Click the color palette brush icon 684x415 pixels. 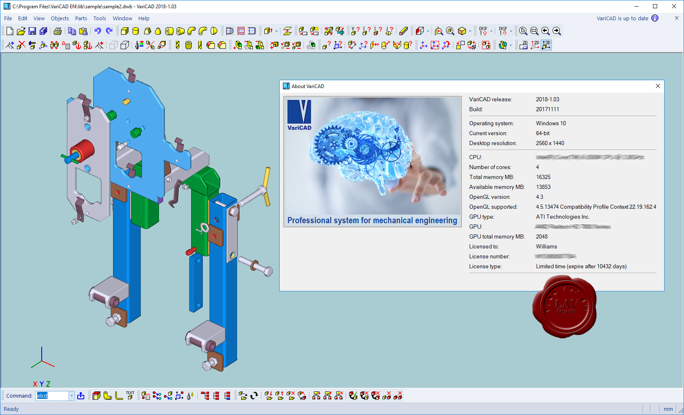[139, 45]
